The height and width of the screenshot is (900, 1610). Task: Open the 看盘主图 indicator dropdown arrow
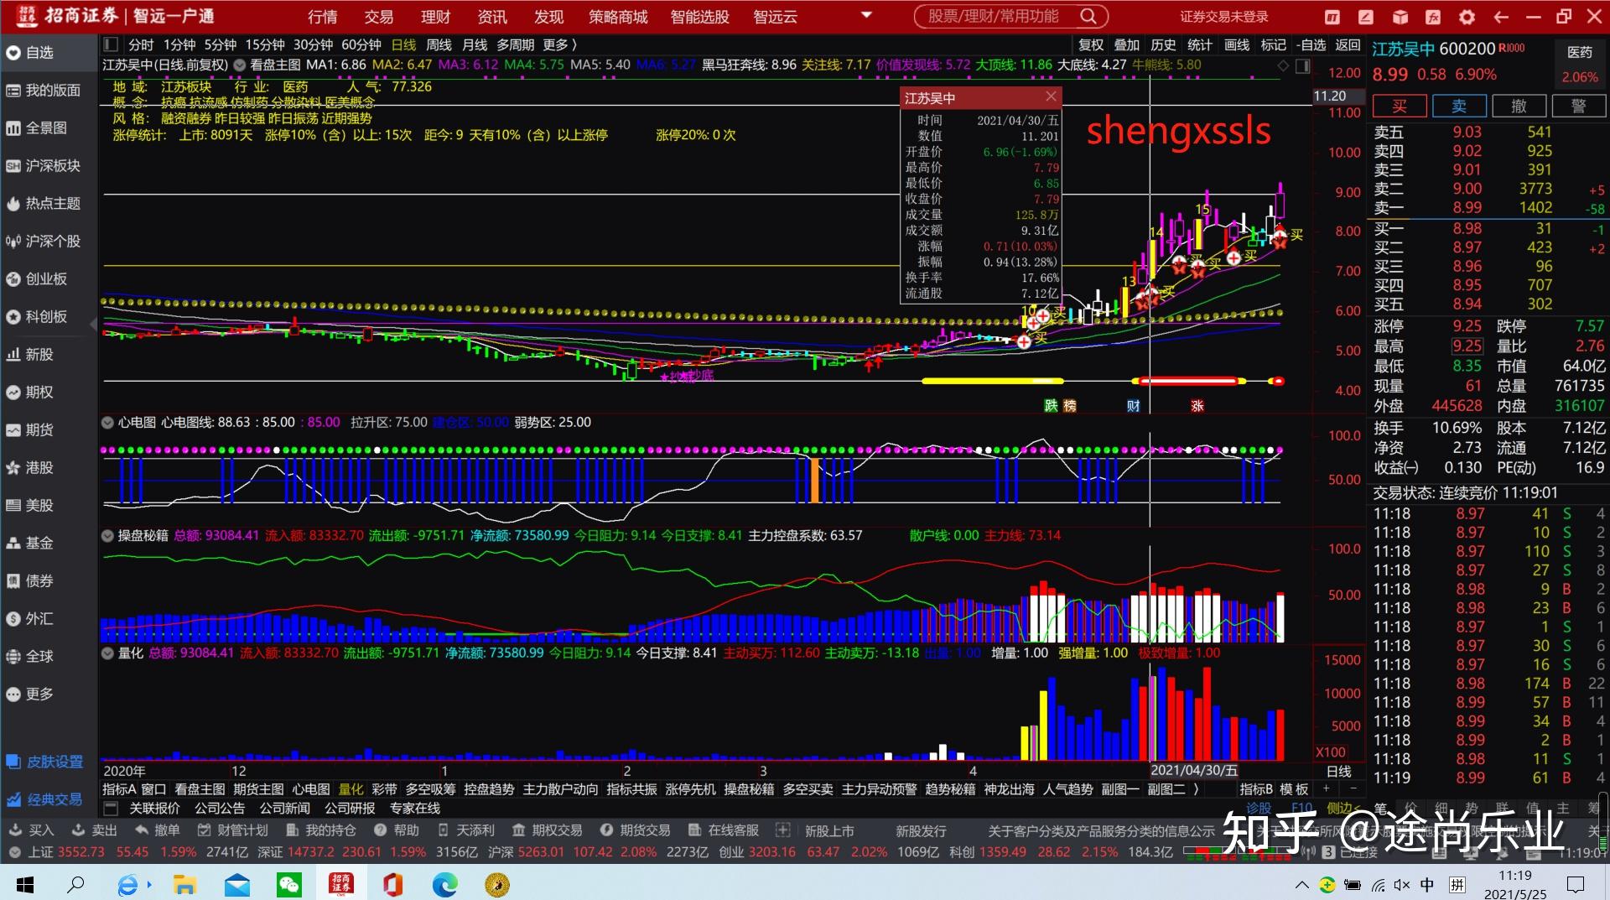click(240, 65)
